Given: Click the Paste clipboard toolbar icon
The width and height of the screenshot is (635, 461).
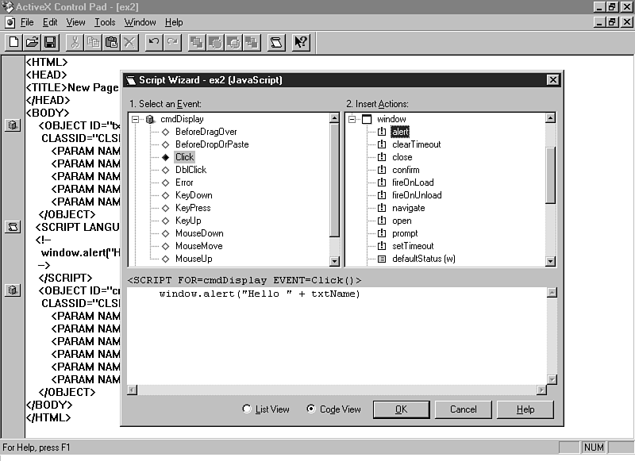Looking at the screenshot, I should (111, 42).
